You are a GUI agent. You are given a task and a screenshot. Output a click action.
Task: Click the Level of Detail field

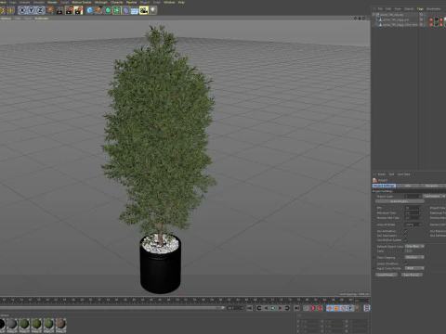pyautogui.click(x=413, y=225)
